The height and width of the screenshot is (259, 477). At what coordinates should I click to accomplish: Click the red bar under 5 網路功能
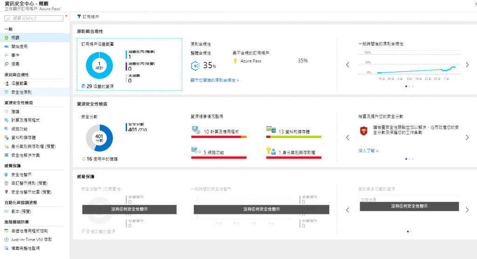pos(219,158)
